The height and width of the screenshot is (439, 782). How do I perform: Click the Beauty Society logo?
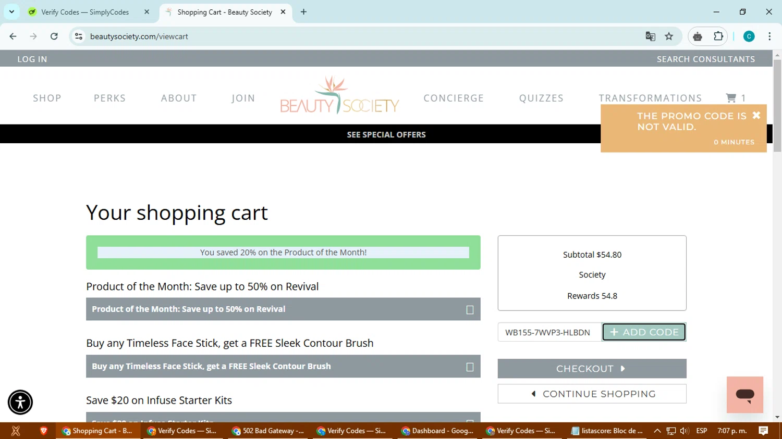tap(339, 95)
